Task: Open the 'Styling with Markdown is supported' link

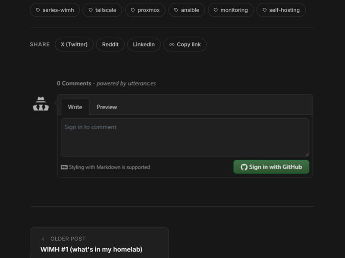Action: [x=105, y=167]
